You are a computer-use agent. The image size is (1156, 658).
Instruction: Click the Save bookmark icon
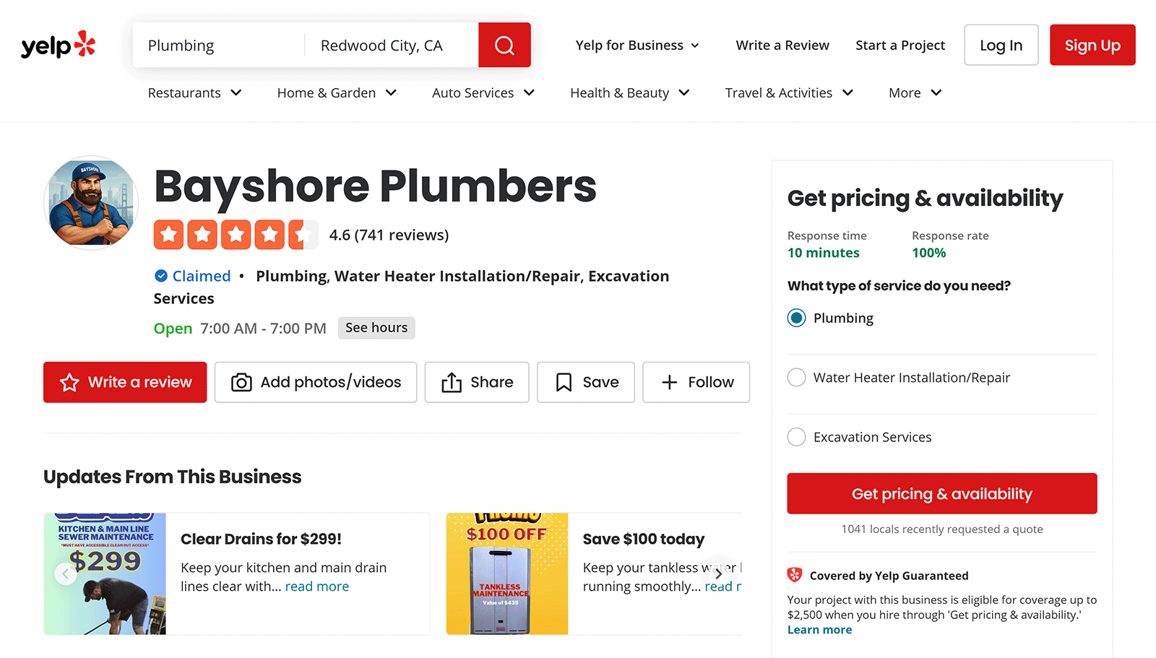pyautogui.click(x=564, y=382)
